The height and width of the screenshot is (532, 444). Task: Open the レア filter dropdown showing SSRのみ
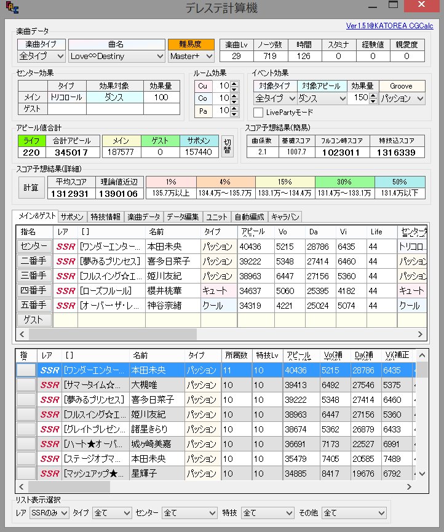coord(49,513)
